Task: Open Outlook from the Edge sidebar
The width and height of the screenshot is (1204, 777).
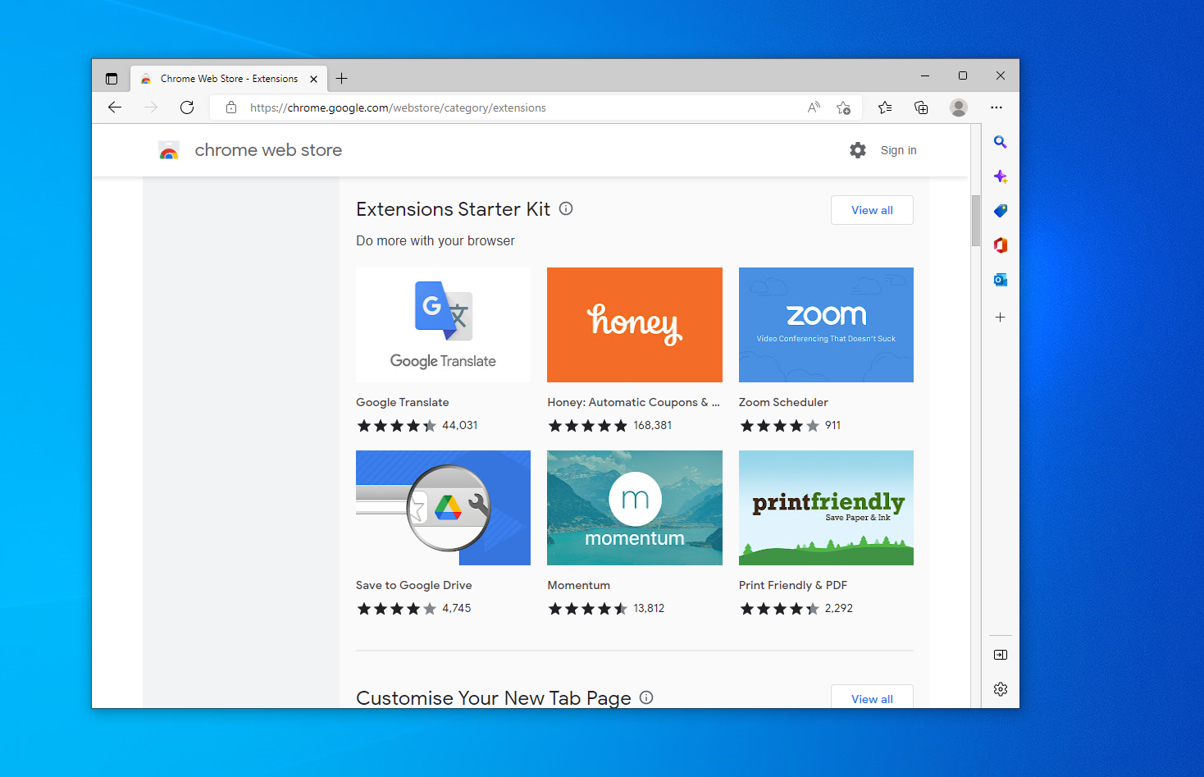Action: (1000, 279)
